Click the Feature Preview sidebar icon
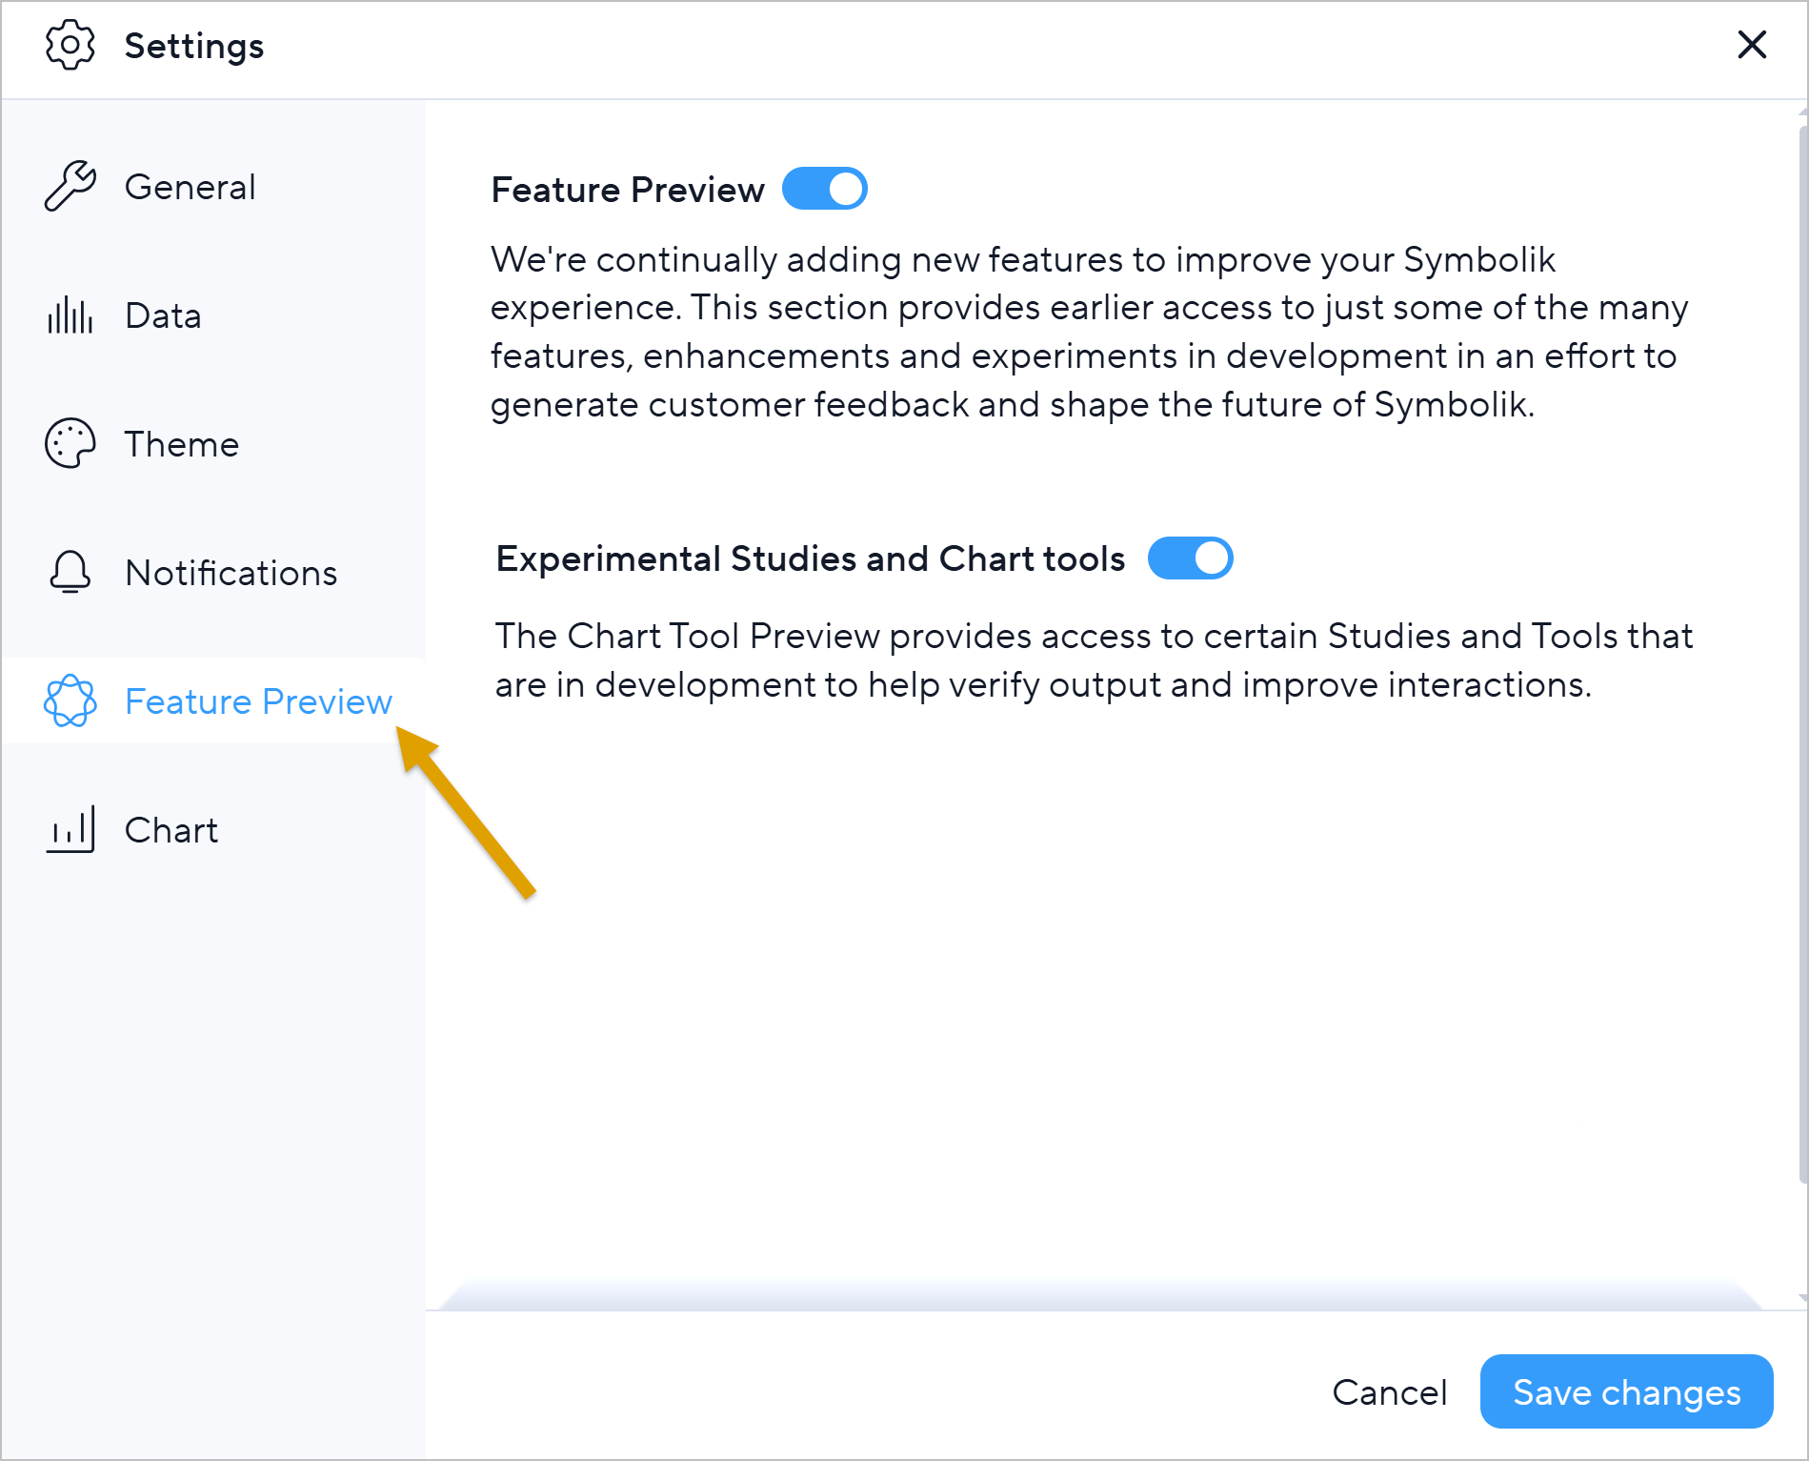Image resolution: width=1809 pixels, height=1461 pixels. point(70,700)
